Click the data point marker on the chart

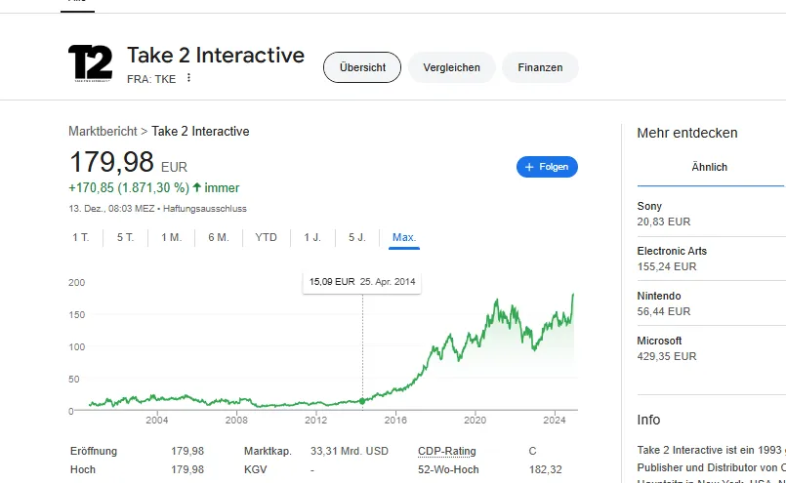(362, 400)
